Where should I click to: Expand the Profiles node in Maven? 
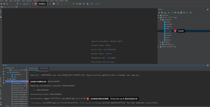(x=159, y=15)
